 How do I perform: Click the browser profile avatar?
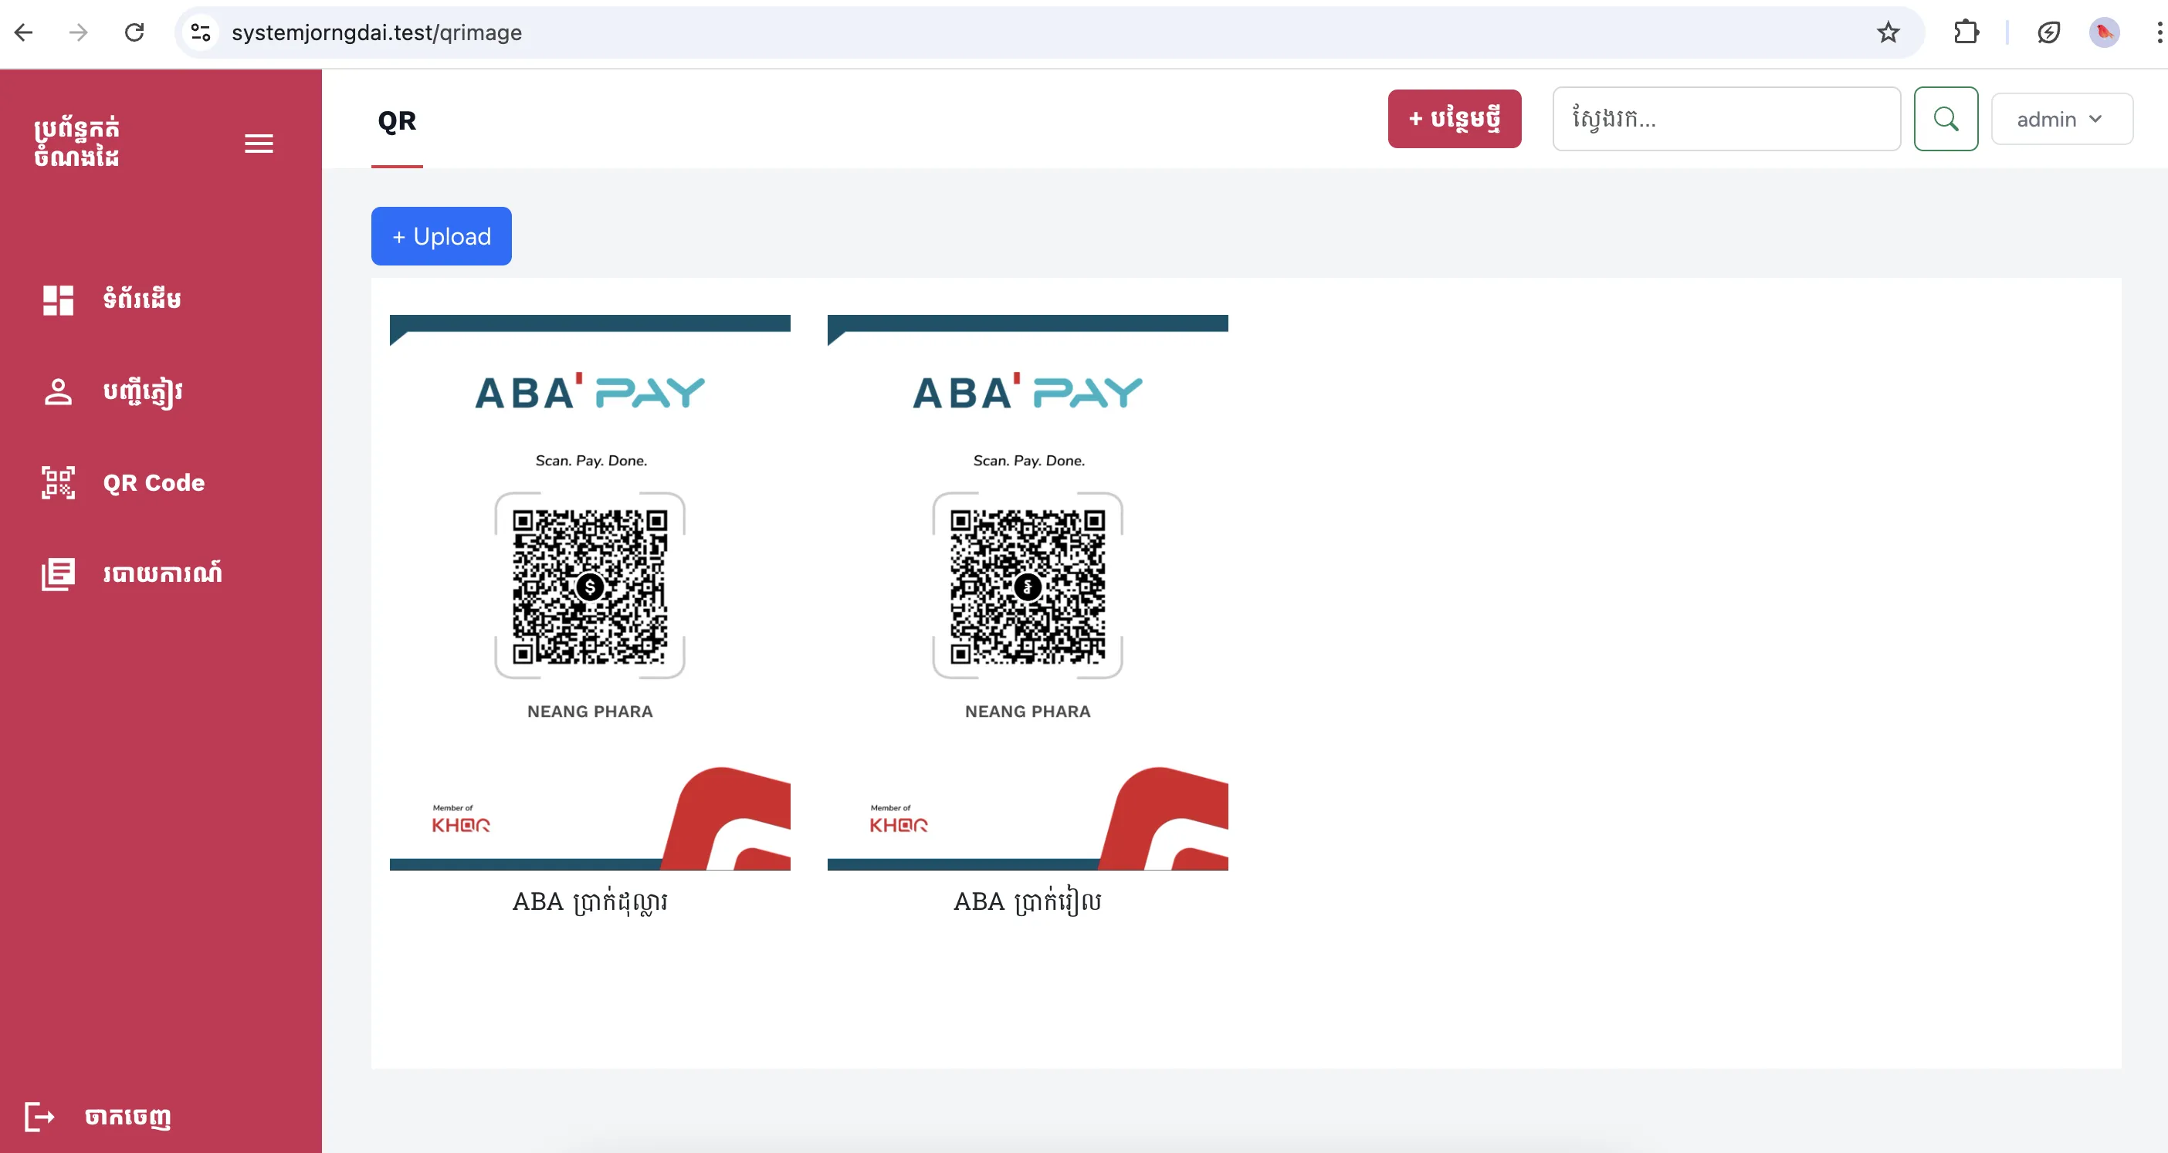click(x=2104, y=32)
